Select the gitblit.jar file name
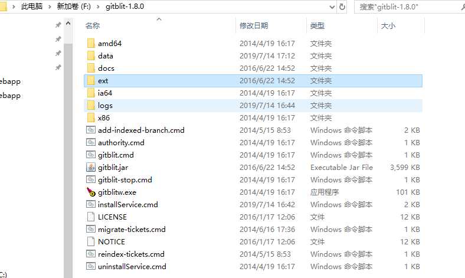Viewport: 465px width, 278px height. (113, 168)
